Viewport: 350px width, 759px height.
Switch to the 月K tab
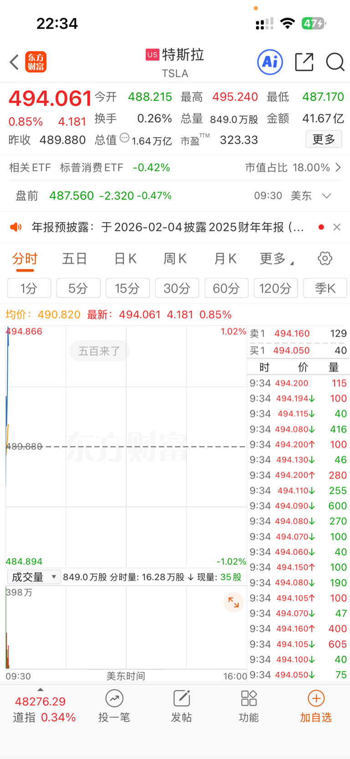225,259
